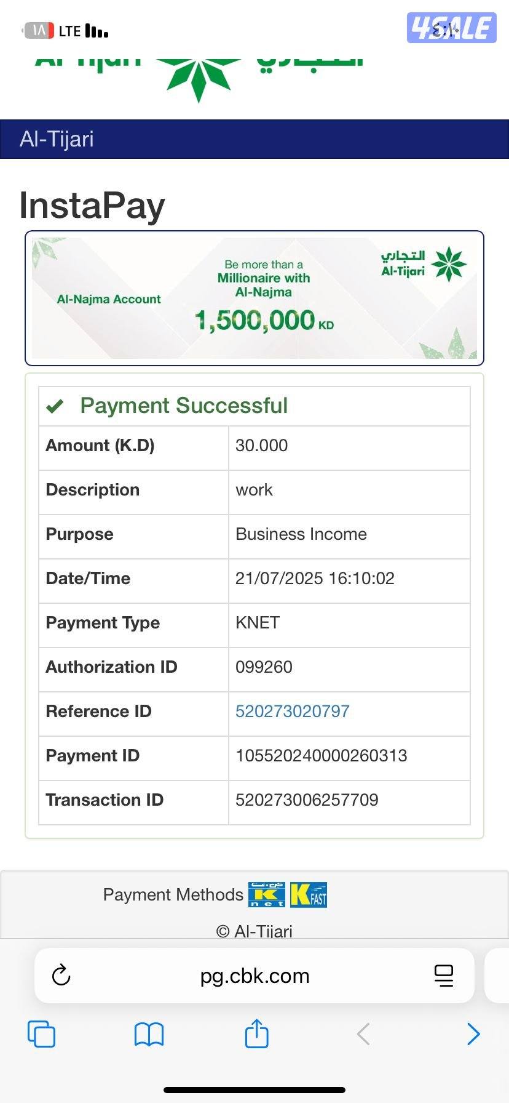Go forward with the right chevron
The height and width of the screenshot is (1103, 509).
pyautogui.click(x=473, y=1034)
